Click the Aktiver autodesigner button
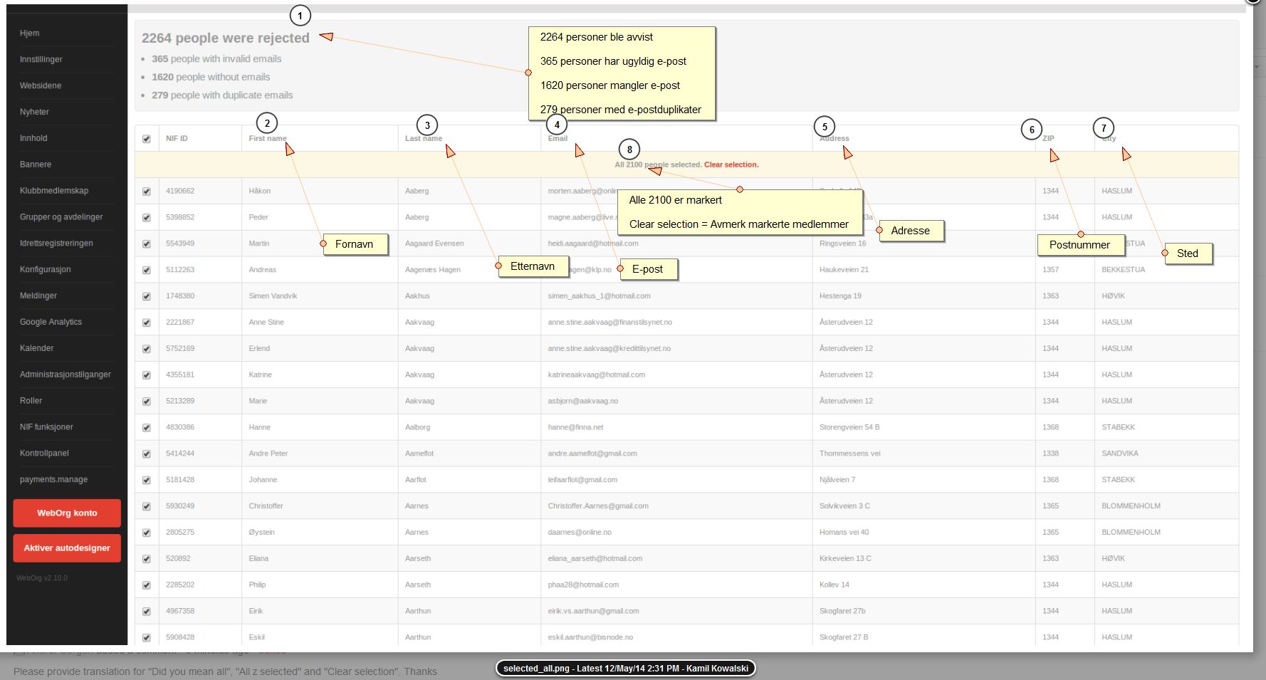This screenshot has height=680, width=1266. point(67,548)
